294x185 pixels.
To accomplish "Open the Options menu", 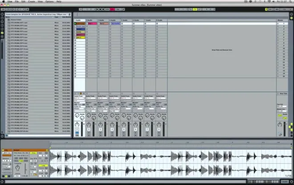I will click(x=49, y=1).
